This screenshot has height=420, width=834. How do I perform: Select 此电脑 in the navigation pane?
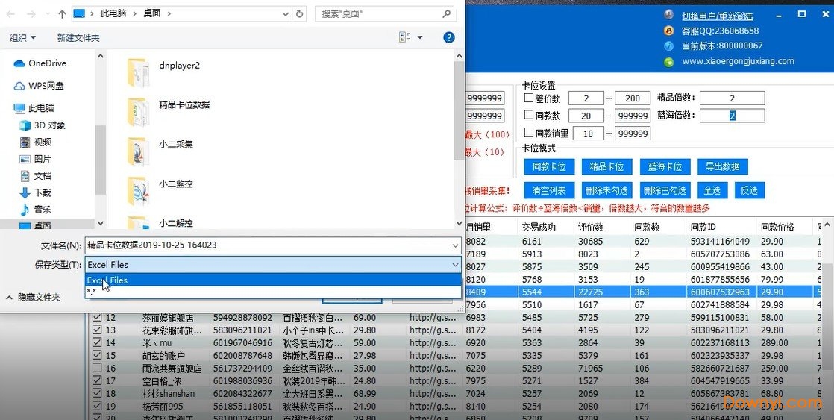(x=34, y=108)
